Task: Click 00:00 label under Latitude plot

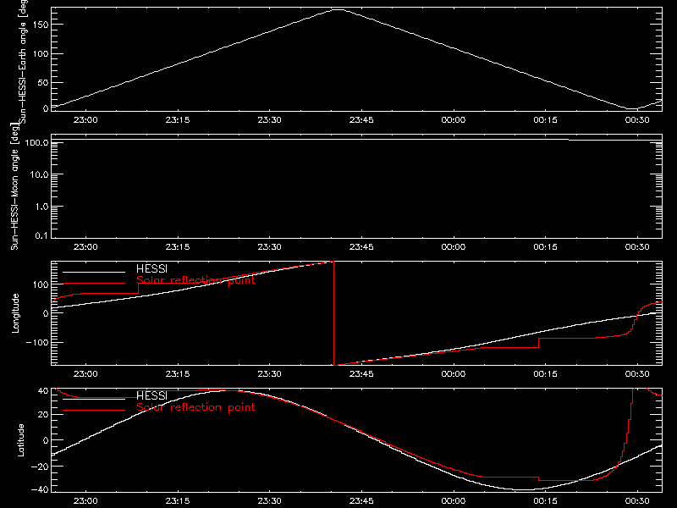Action: click(454, 501)
